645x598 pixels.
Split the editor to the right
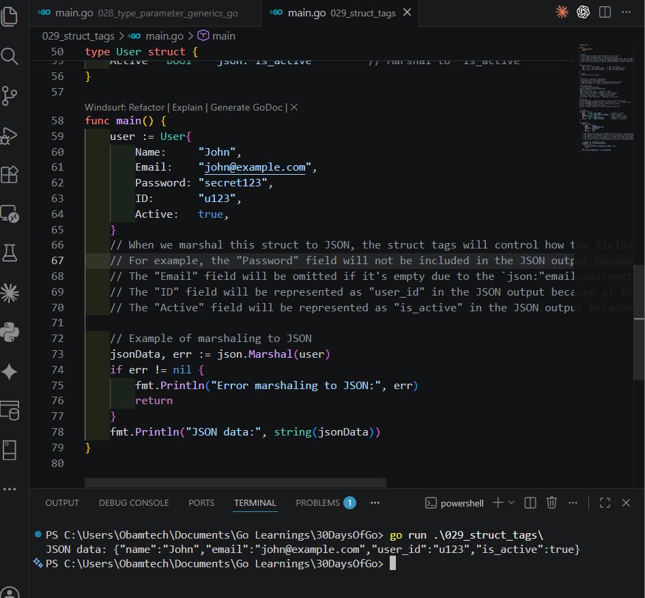(x=605, y=12)
